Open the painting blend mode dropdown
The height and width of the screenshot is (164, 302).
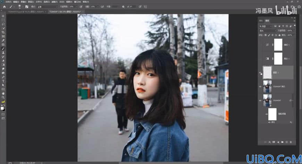[47, 7]
